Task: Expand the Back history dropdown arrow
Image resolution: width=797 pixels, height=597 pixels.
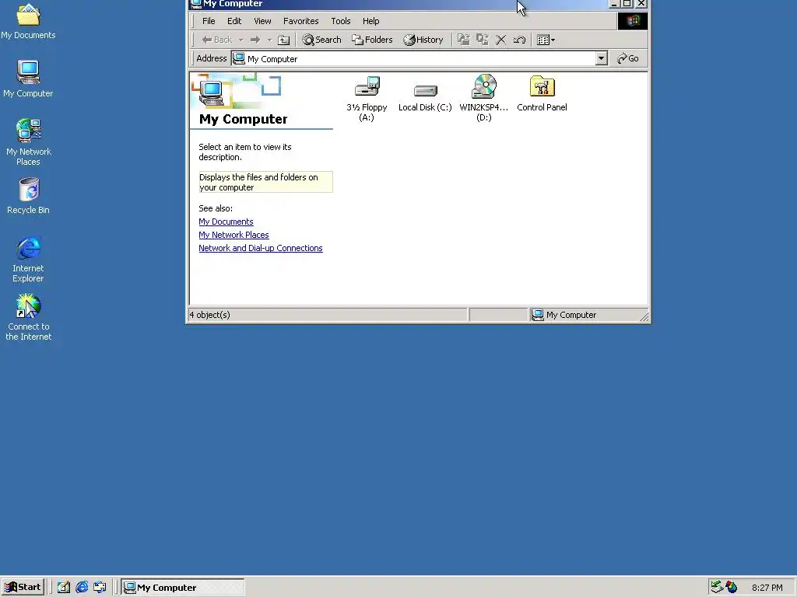Action: (241, 40)
